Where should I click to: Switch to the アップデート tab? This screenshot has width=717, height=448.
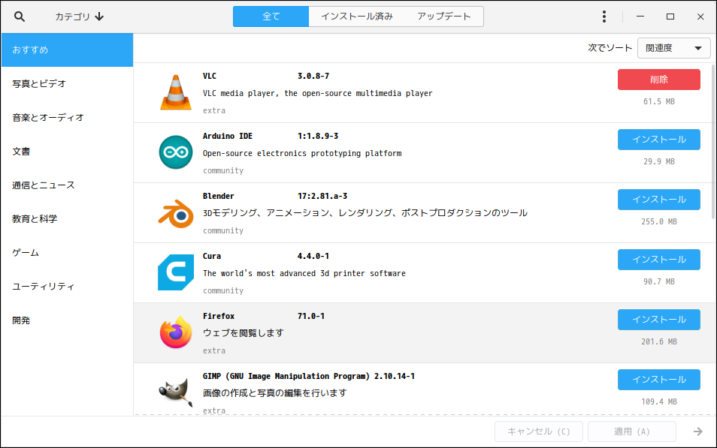point(443,17)
